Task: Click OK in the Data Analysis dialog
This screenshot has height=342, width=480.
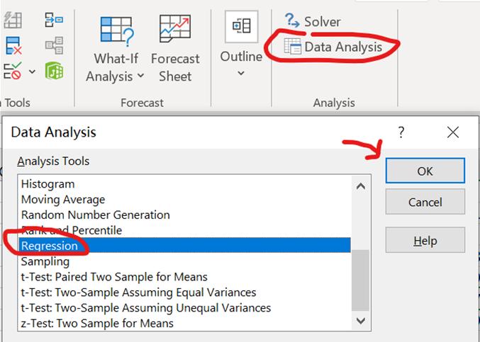Action: [x=425, y=171]
